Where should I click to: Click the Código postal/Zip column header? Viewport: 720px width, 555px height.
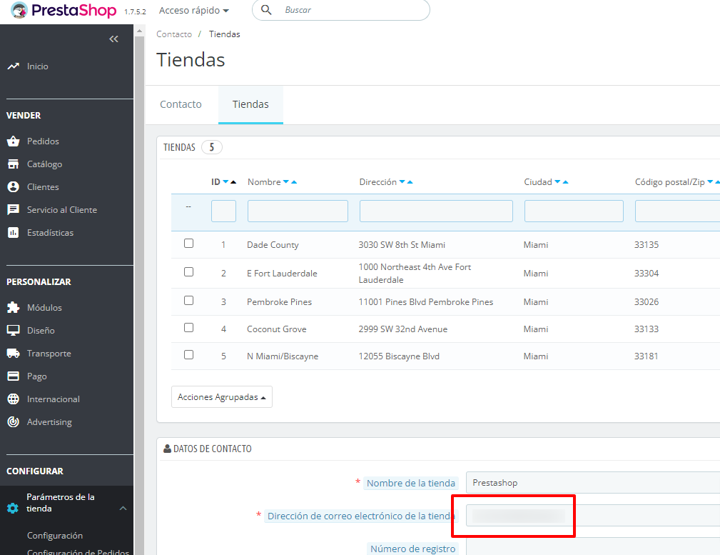[x=669, y=182]
